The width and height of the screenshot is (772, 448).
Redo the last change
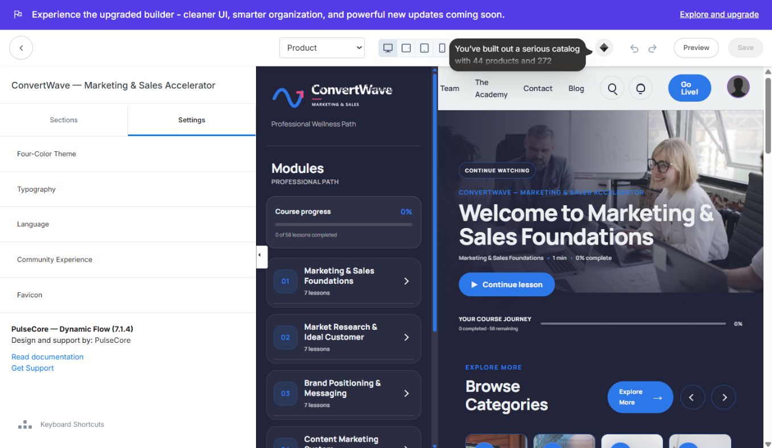click(653, 48)
